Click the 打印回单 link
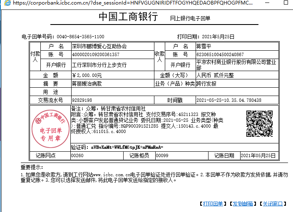Image resolution: width=293 pixels, height=212 pixels. click(213, 204)
